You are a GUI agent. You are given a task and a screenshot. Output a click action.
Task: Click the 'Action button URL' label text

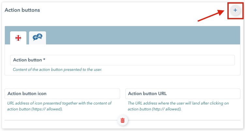click(147, 93)
